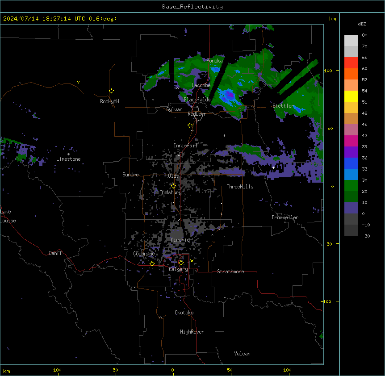Click the white plus marker west of Drumheller region
385x376 pixels.
273,167
